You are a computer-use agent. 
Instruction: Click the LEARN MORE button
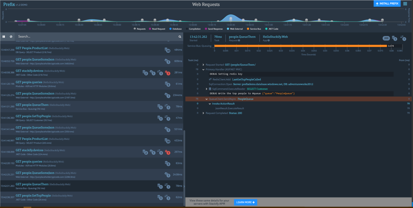click(x=246, y=202)
